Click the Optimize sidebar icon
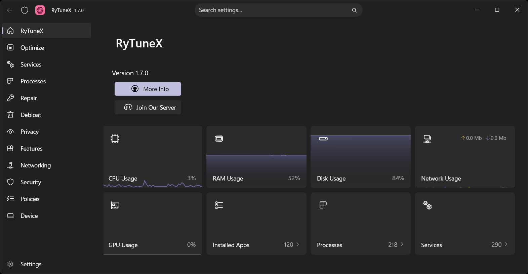The image size is (528, 274). [x=10, y=47]
